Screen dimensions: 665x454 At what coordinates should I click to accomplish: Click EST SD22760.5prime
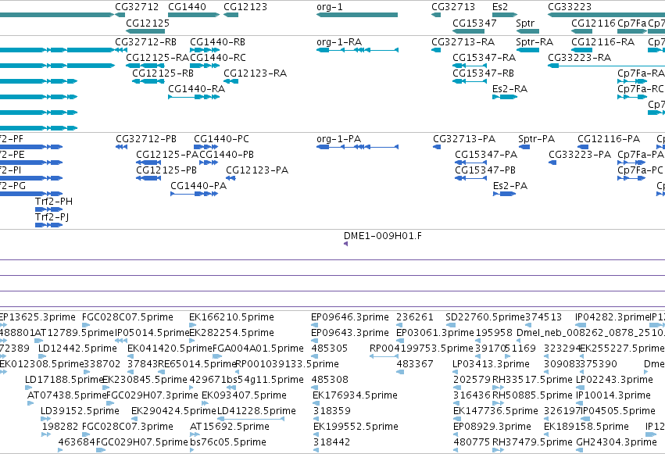[485, 317]
